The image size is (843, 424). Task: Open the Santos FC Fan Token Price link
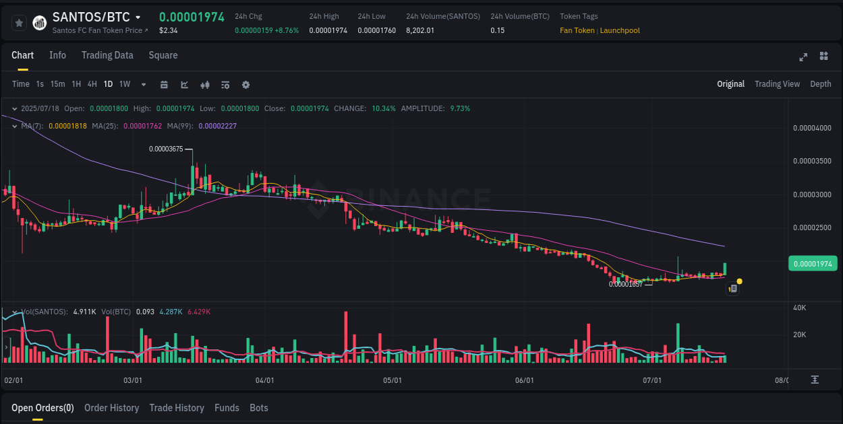point(100,30)
